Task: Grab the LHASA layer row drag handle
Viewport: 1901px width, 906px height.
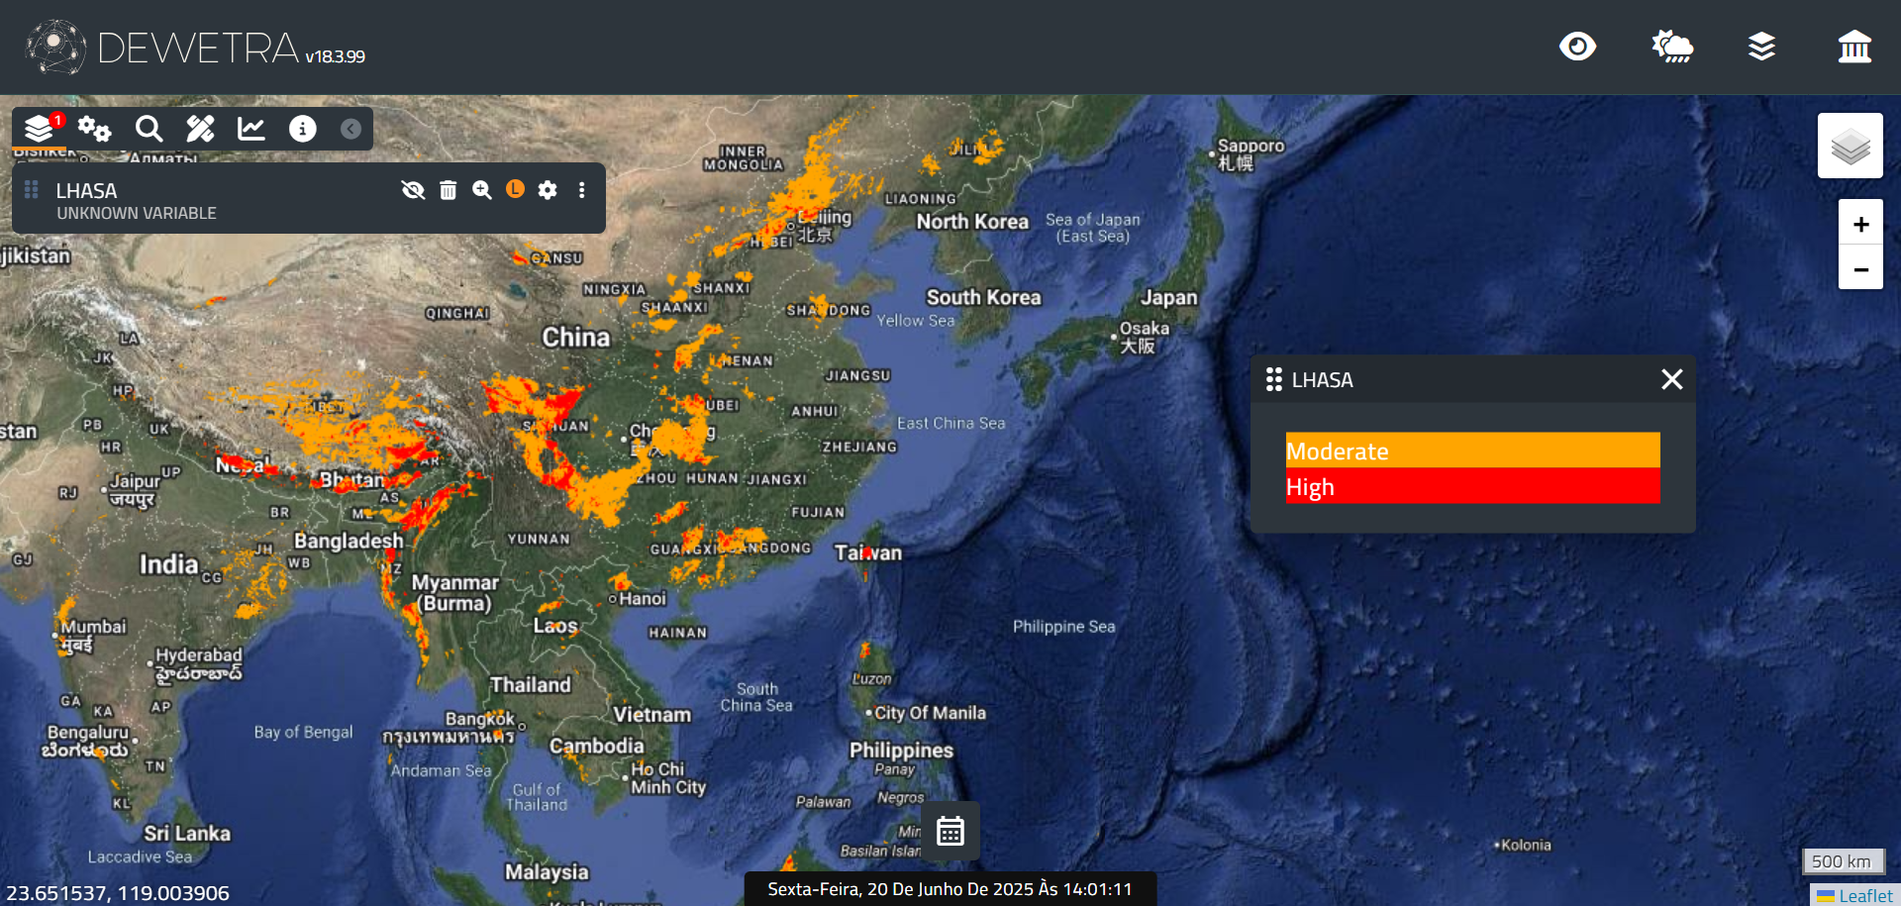Action: (x=32, y=189)
